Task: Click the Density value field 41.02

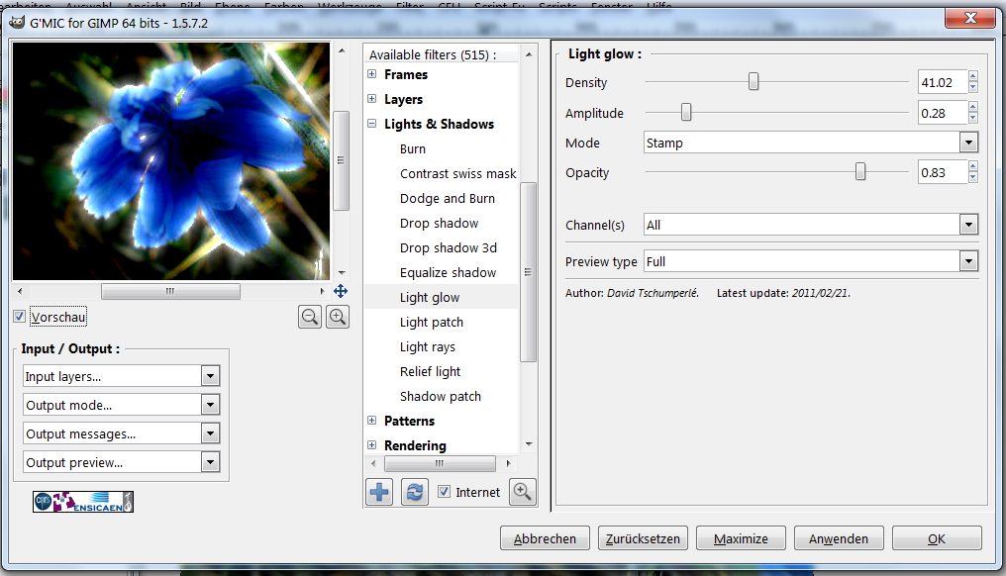Action: coord(942,82)
